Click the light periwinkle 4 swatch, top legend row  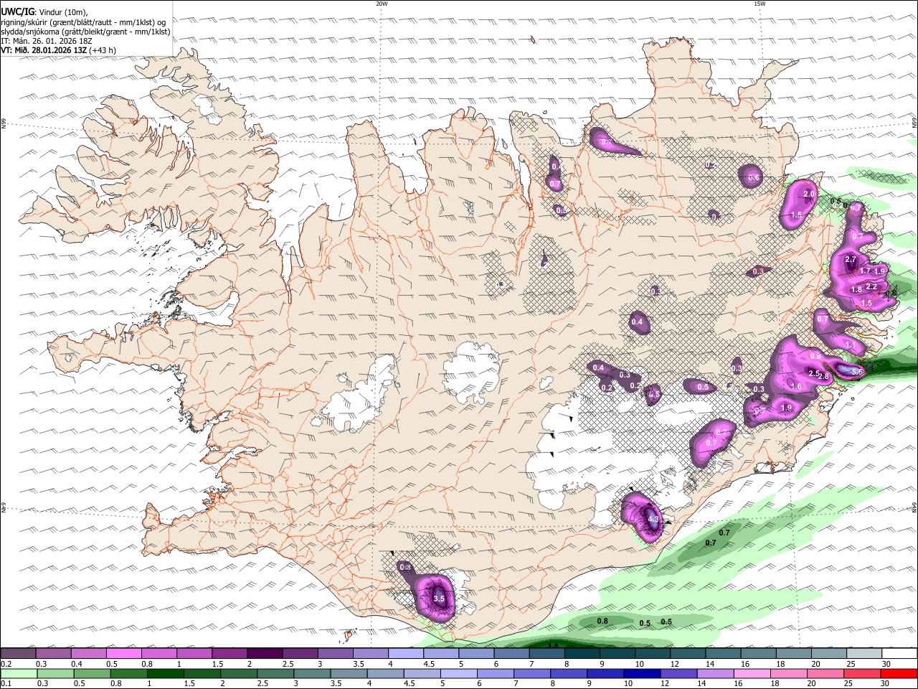[x=404, y=654]
